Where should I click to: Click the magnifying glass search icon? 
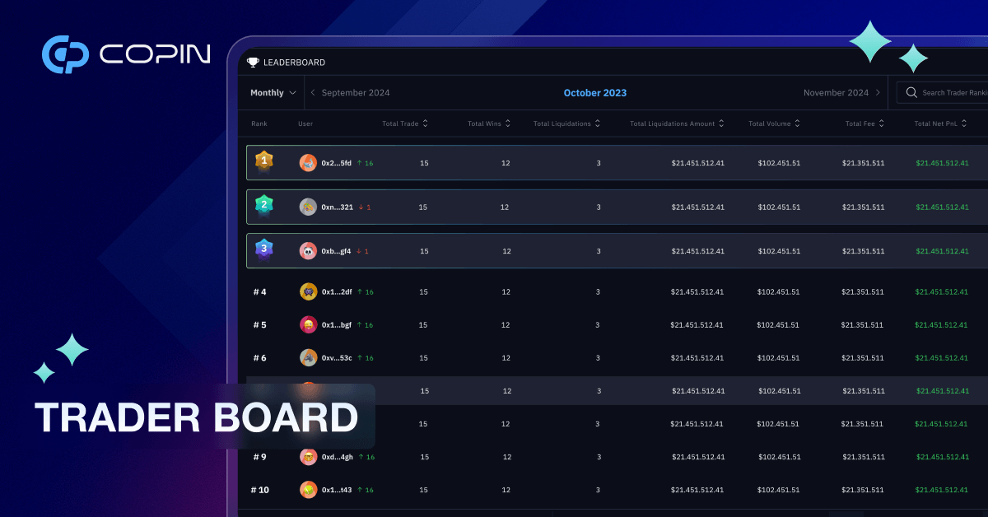(911, 92)
